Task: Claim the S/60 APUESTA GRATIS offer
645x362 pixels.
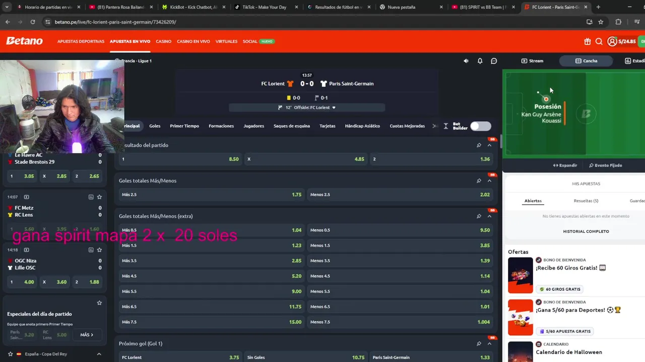Action: (x=564, y=331)
